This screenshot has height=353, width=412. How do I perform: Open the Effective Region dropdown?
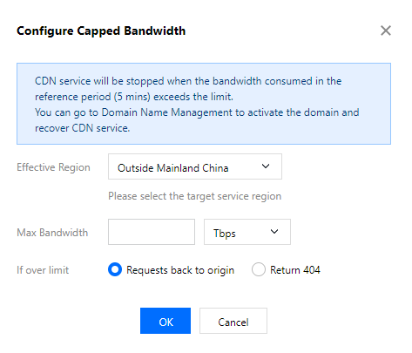(x=195, y=166)
